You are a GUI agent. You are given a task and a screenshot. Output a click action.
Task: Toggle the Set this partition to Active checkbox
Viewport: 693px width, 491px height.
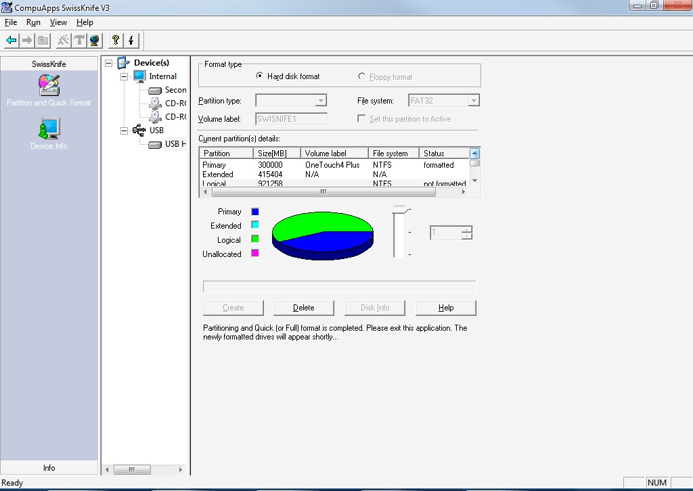click(362, 119)
